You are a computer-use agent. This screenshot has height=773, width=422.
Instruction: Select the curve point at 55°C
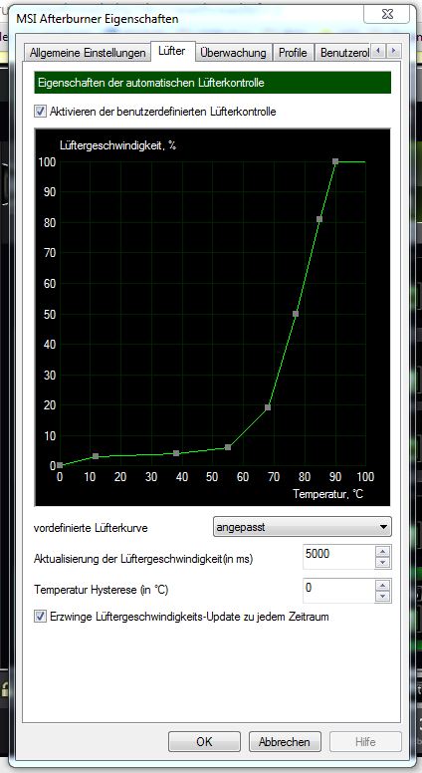point(228,447)
